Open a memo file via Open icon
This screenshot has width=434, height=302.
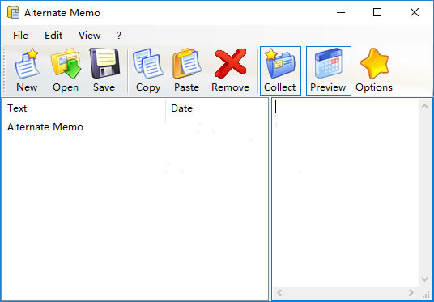click(66, 71)
